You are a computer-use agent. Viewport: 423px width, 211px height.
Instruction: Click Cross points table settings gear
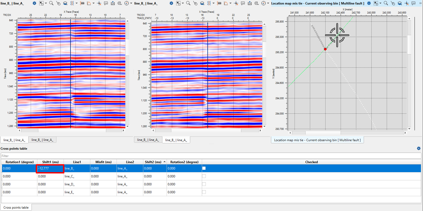pos(418,148)
